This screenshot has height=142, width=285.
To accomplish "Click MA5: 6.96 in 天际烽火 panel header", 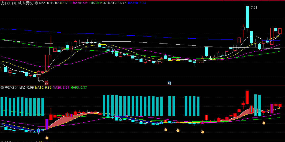I will [26, 88].
